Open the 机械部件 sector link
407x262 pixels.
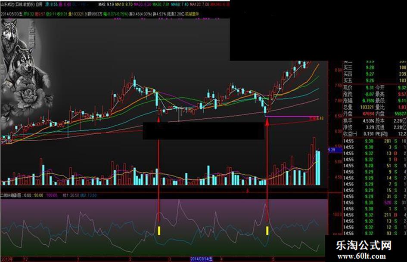tap(192, 14)
